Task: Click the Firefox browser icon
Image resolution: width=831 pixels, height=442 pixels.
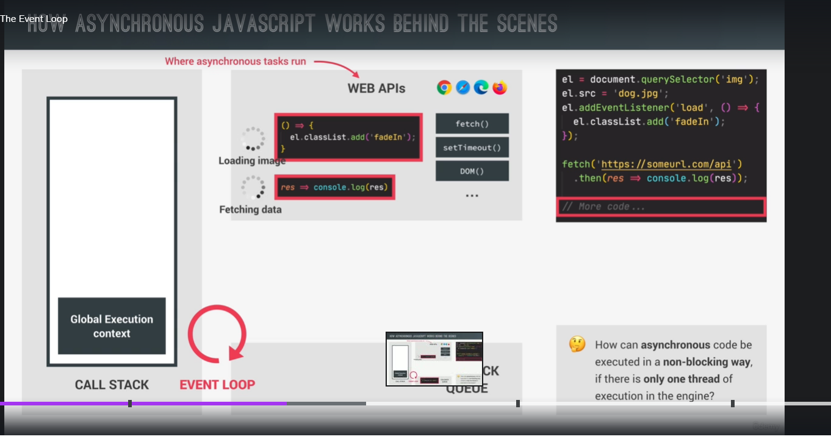Action: pos(500,88)
